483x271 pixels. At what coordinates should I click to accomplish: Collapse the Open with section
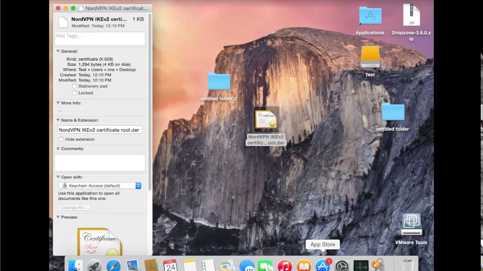pos(58,177)
